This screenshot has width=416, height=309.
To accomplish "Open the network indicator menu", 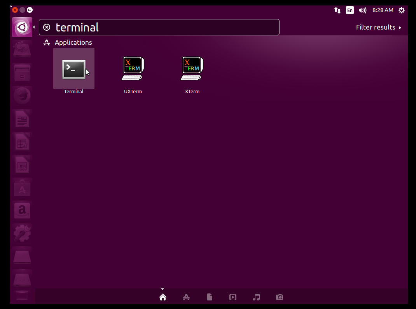I will tap(337, 10).
